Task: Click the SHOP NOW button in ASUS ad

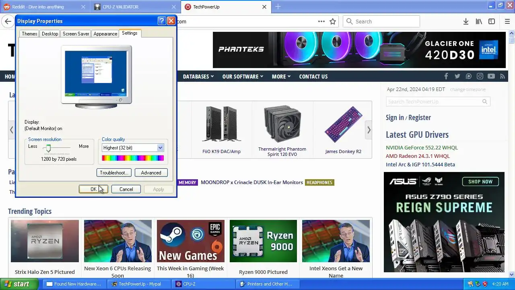Action: pyautogui.click(x=480, y=182)
